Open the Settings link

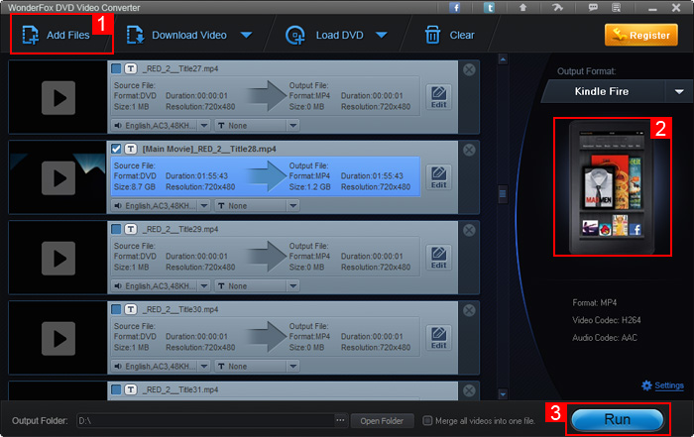point(669,385)
